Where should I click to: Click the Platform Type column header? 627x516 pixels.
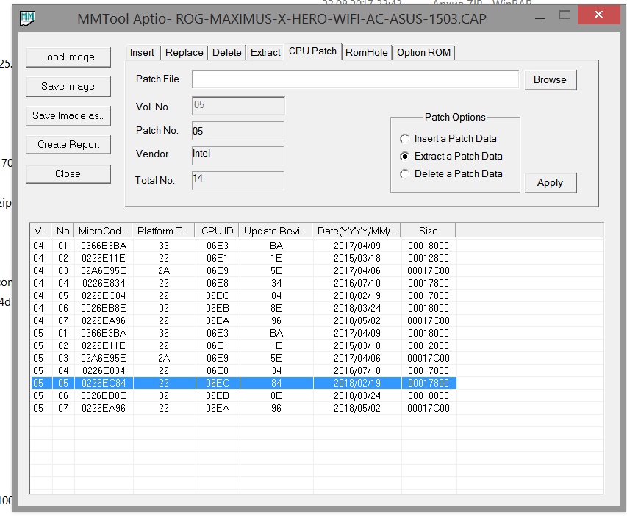(164, 231)
